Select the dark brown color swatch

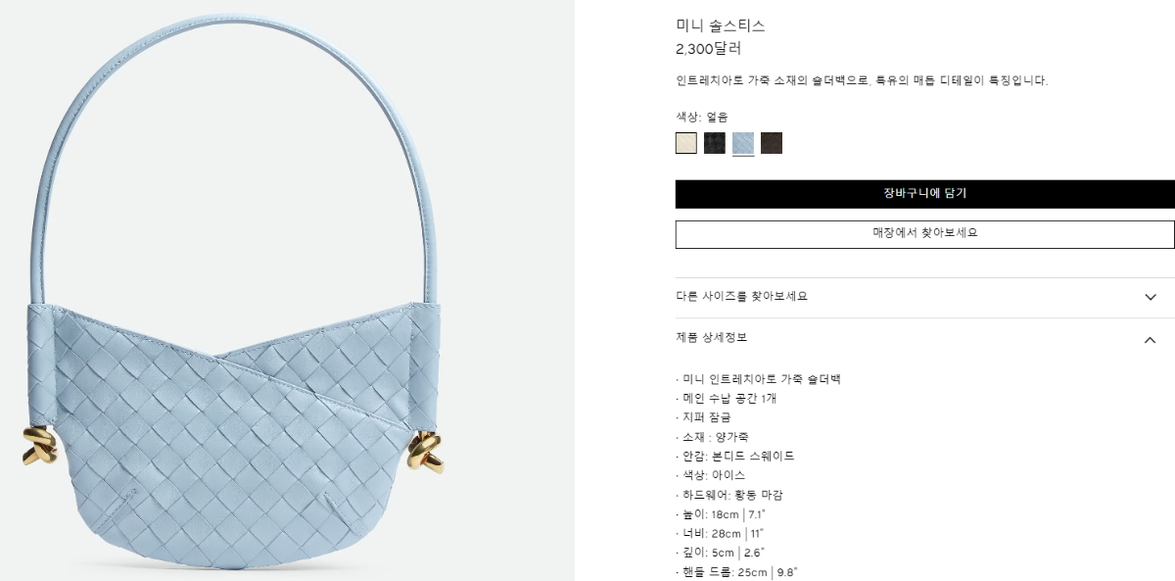click(x=772, y=143)
